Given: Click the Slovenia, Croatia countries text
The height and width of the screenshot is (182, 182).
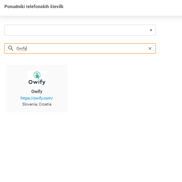Looking at the screenshot, I should [37, 104].
